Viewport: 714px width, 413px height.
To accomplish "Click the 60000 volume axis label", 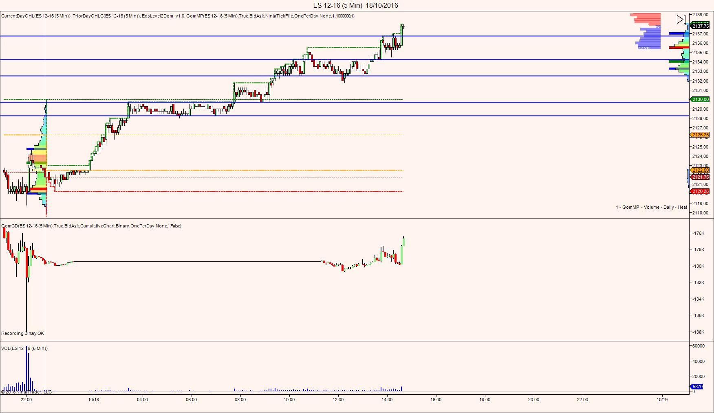I will 699,346.
